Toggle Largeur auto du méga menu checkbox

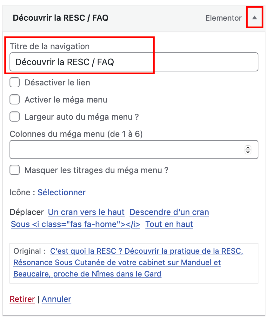click(15, 117)
